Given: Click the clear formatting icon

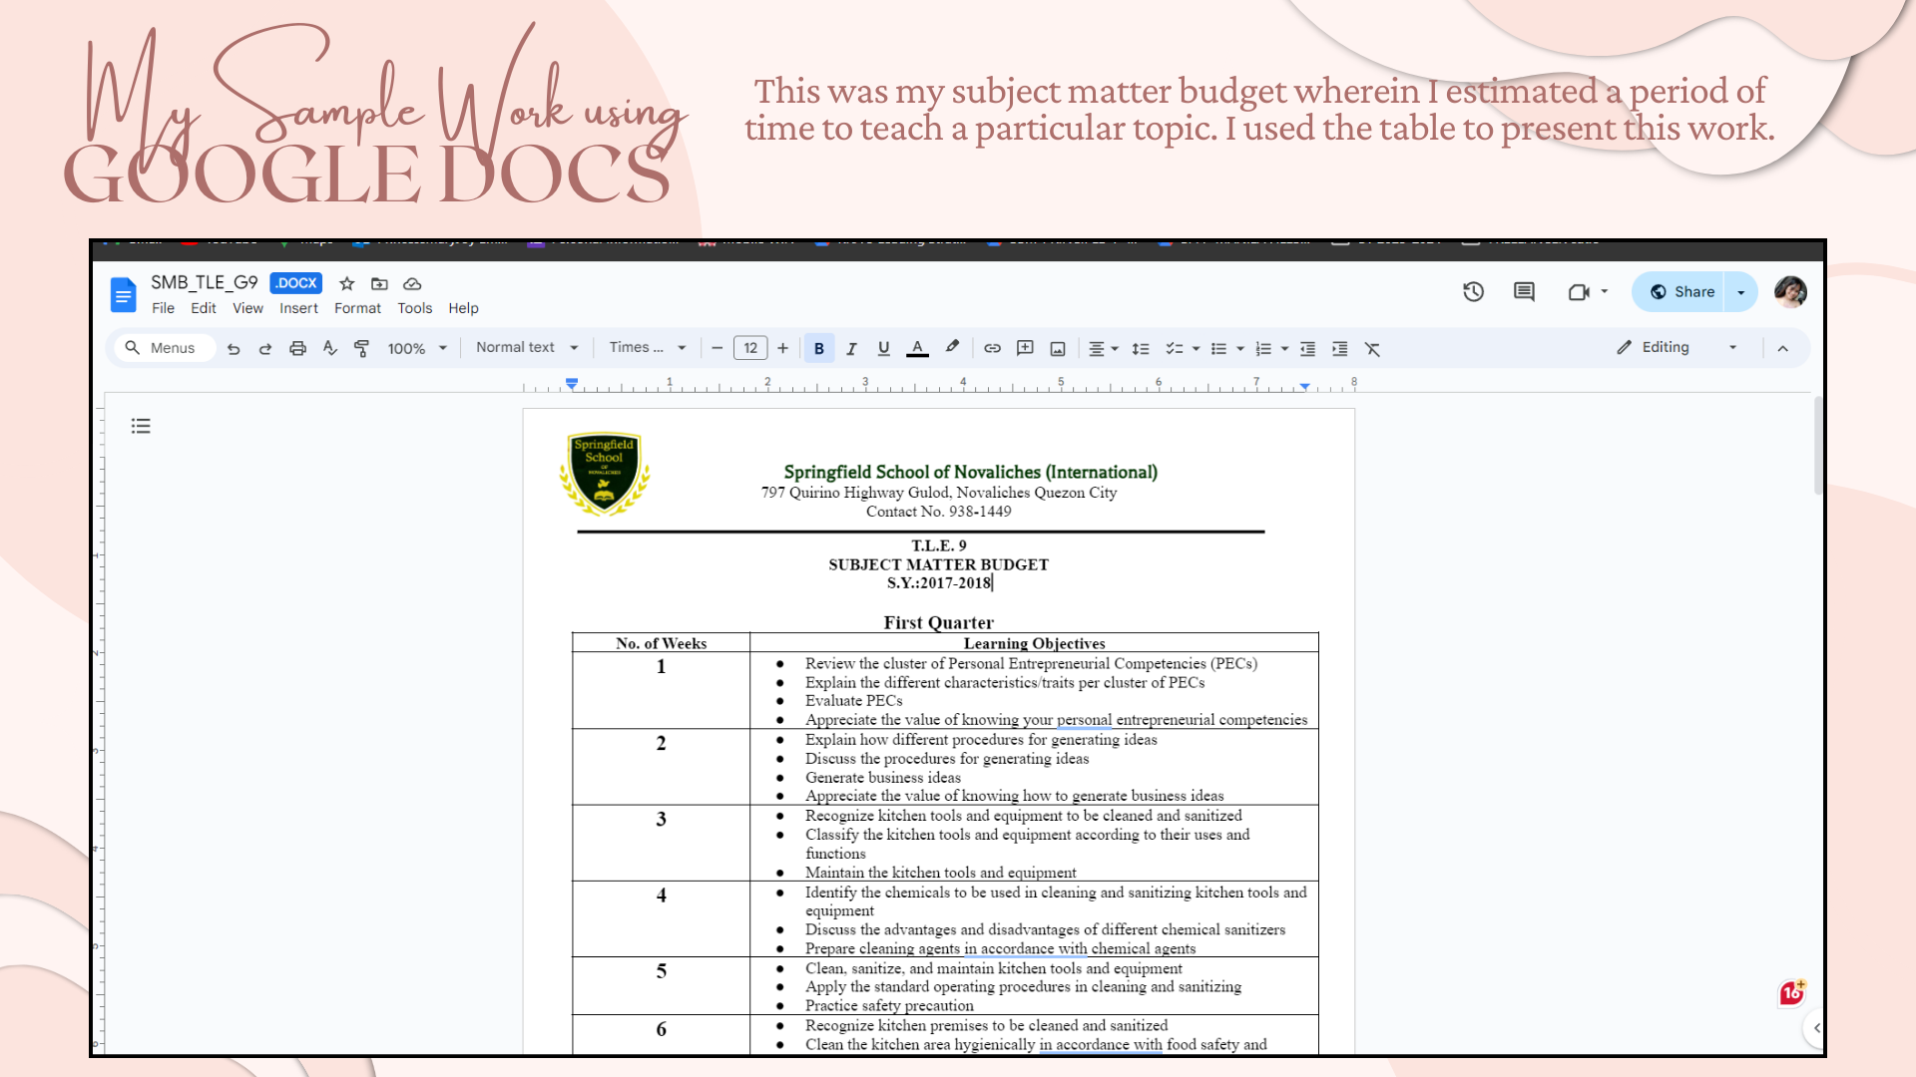Looking at the screenshot, I should click(1372, 348).
